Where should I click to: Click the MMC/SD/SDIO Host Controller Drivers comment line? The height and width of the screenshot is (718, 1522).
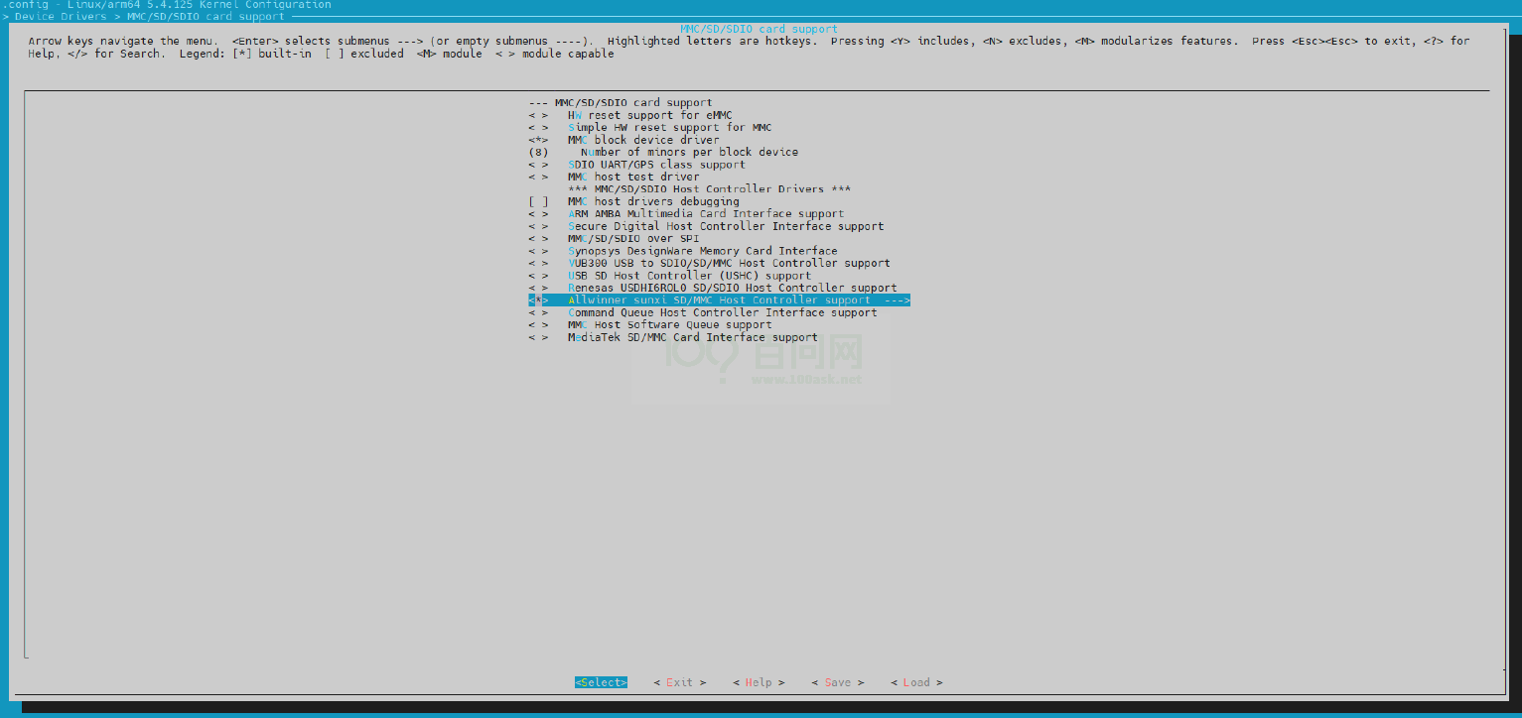[709, 188]
